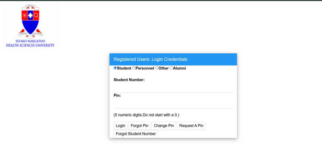Click the Change Pin button
Viewport: 322px width, 146px height.
click(x=164, y=126)
